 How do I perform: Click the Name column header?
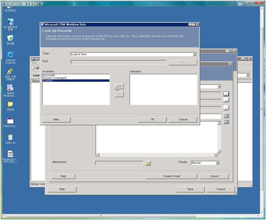click(36, 81)
